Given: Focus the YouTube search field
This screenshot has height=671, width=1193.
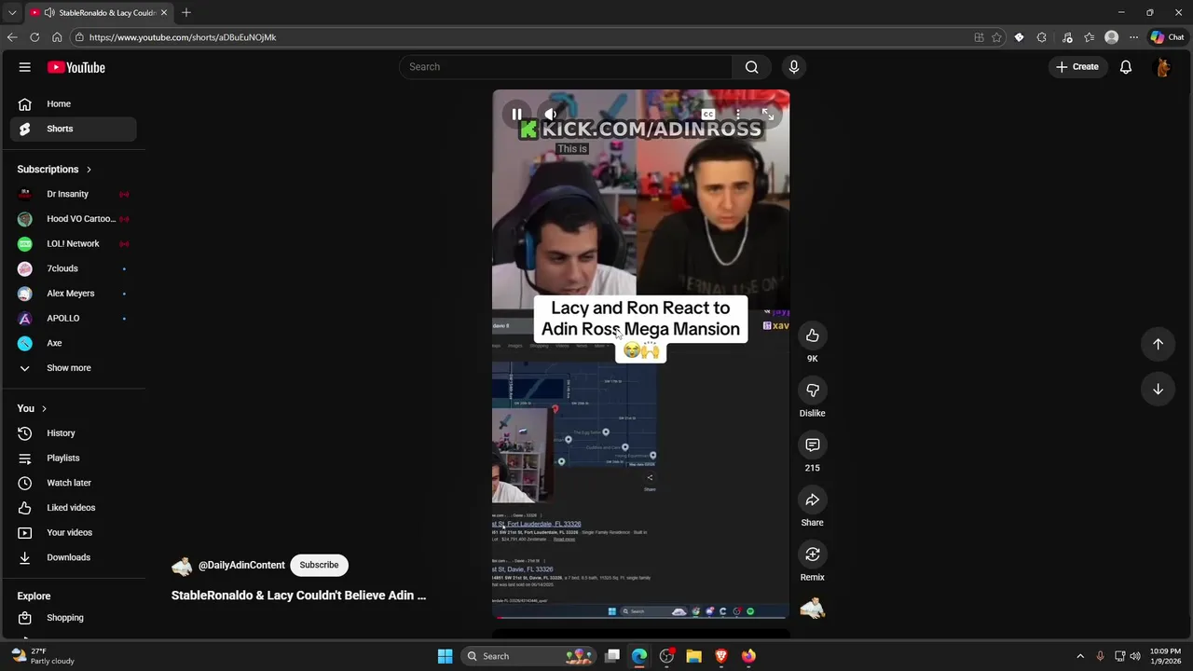Looking at the screenshot, I should pos(566,67).
